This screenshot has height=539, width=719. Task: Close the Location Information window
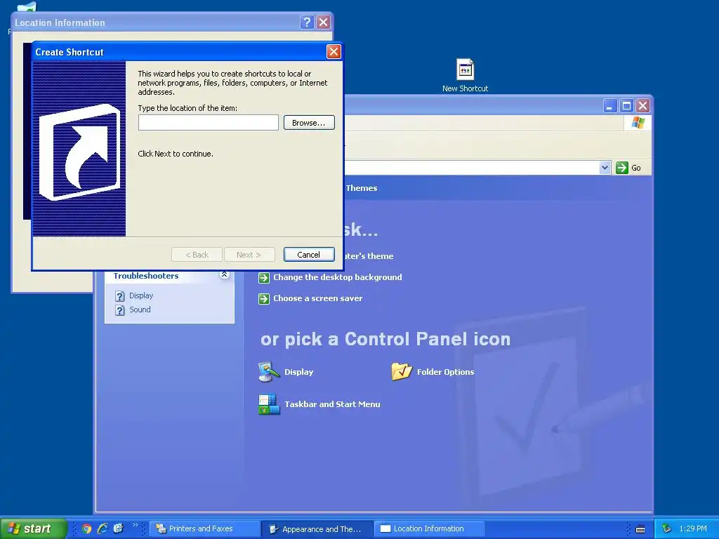coord(323,22)
